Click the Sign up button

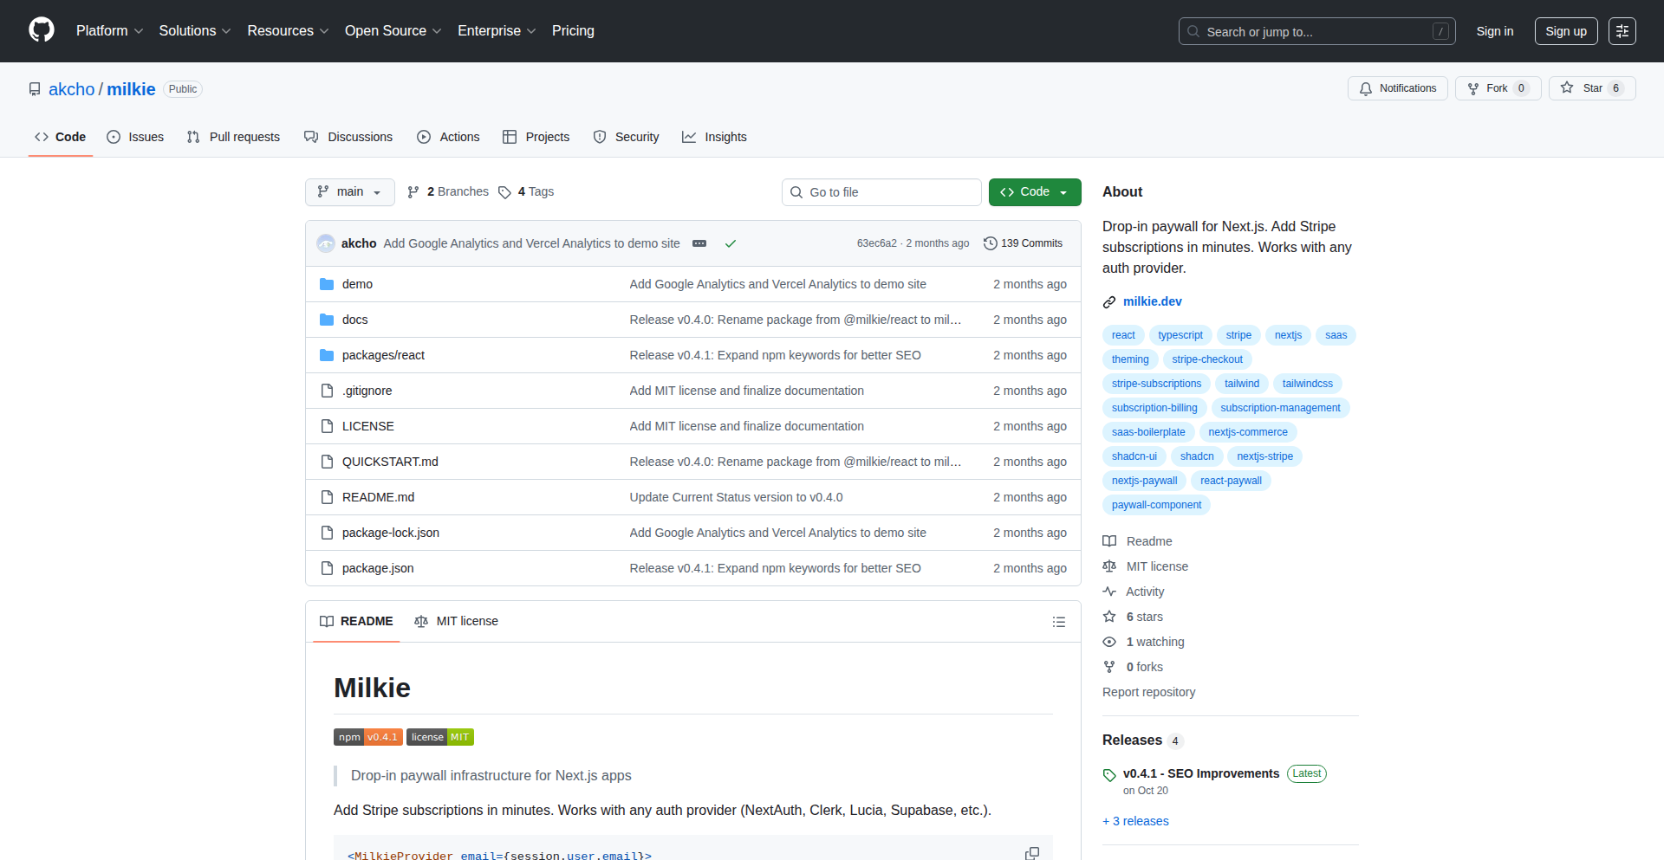(x=1565, y=31)
